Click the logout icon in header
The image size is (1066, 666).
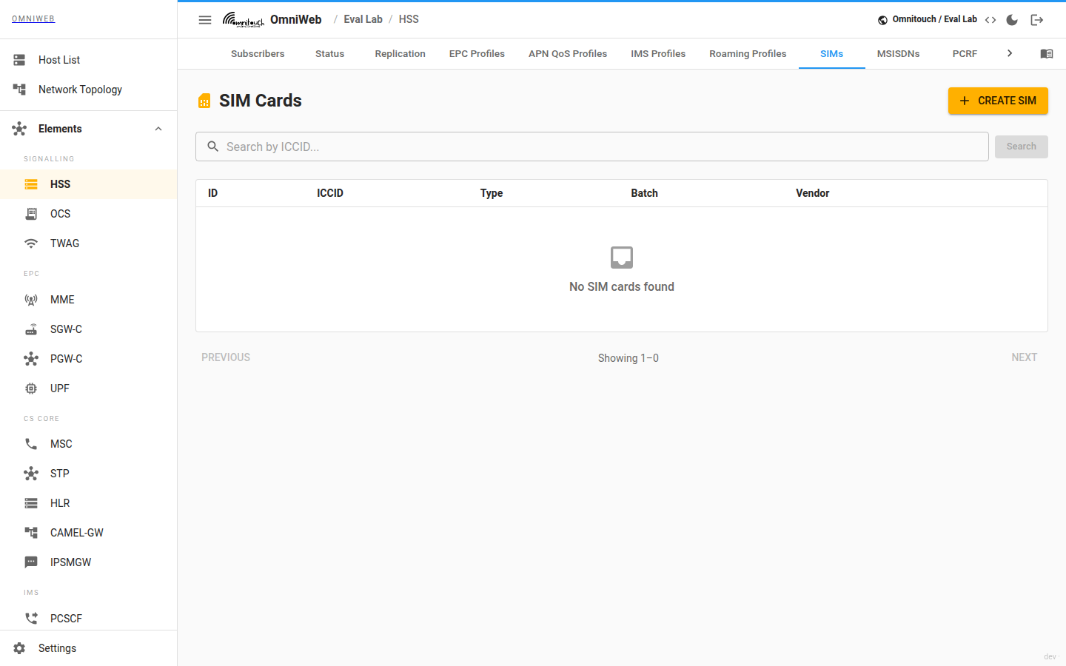(x=1037, y=20)
